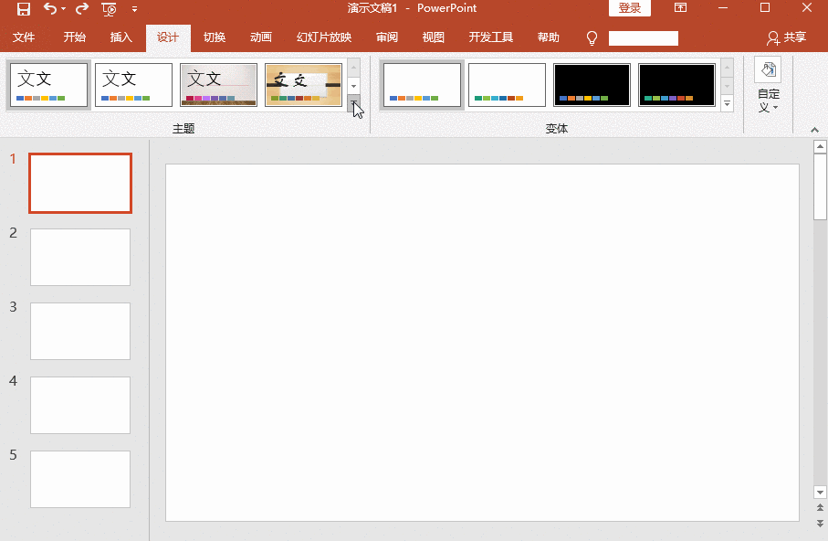Click the Tell Me lightbulb icon
Screen dimensions: 828x541
pos(592,38)
